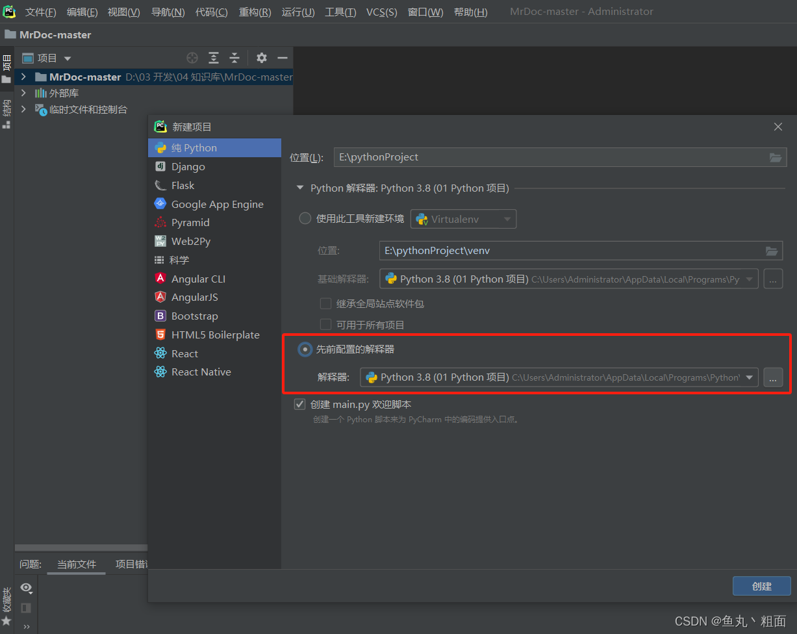Toggle 创建 main.py 欢迎脚本 checkbox
797x634 pixels.
299,404
